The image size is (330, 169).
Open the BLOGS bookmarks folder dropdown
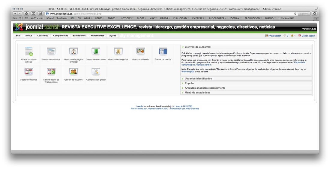pyautogui.click(x=142, y=18)
